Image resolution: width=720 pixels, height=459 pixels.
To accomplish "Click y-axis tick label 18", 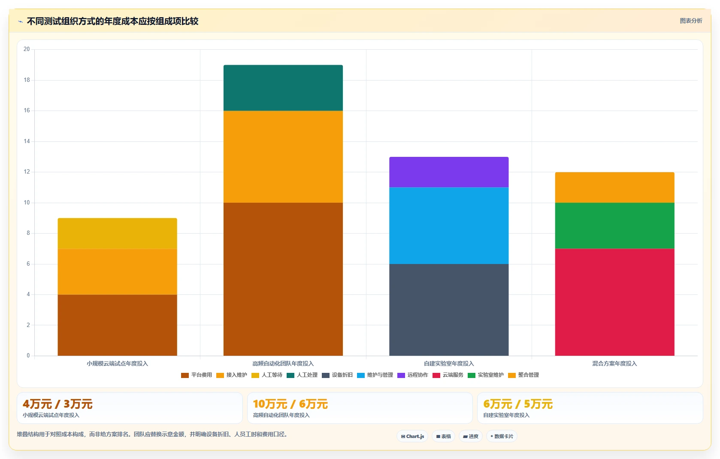I will coord(27,80).
